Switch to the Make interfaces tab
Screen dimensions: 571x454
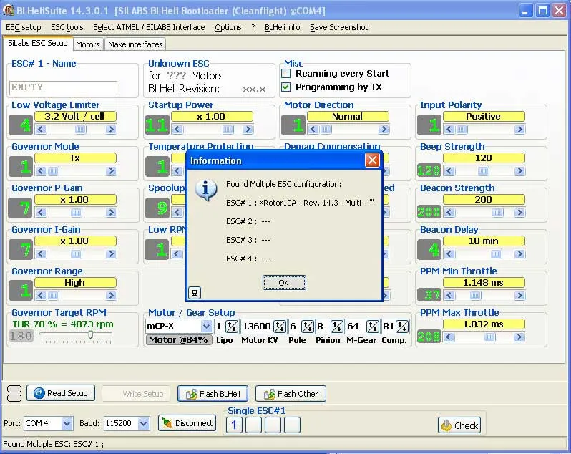pos(135,44)
